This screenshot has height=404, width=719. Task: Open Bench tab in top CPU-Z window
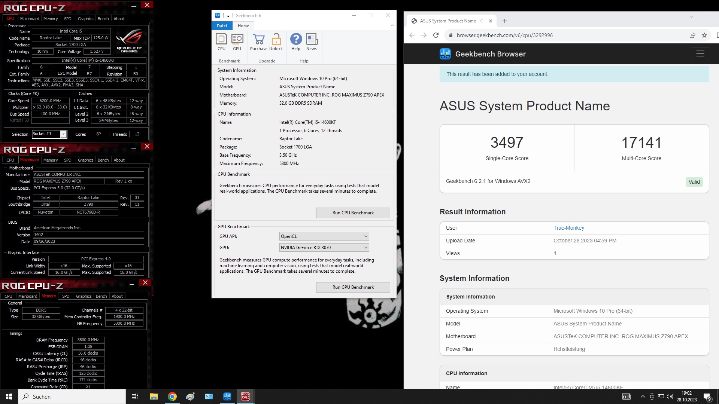coord(103,19)
